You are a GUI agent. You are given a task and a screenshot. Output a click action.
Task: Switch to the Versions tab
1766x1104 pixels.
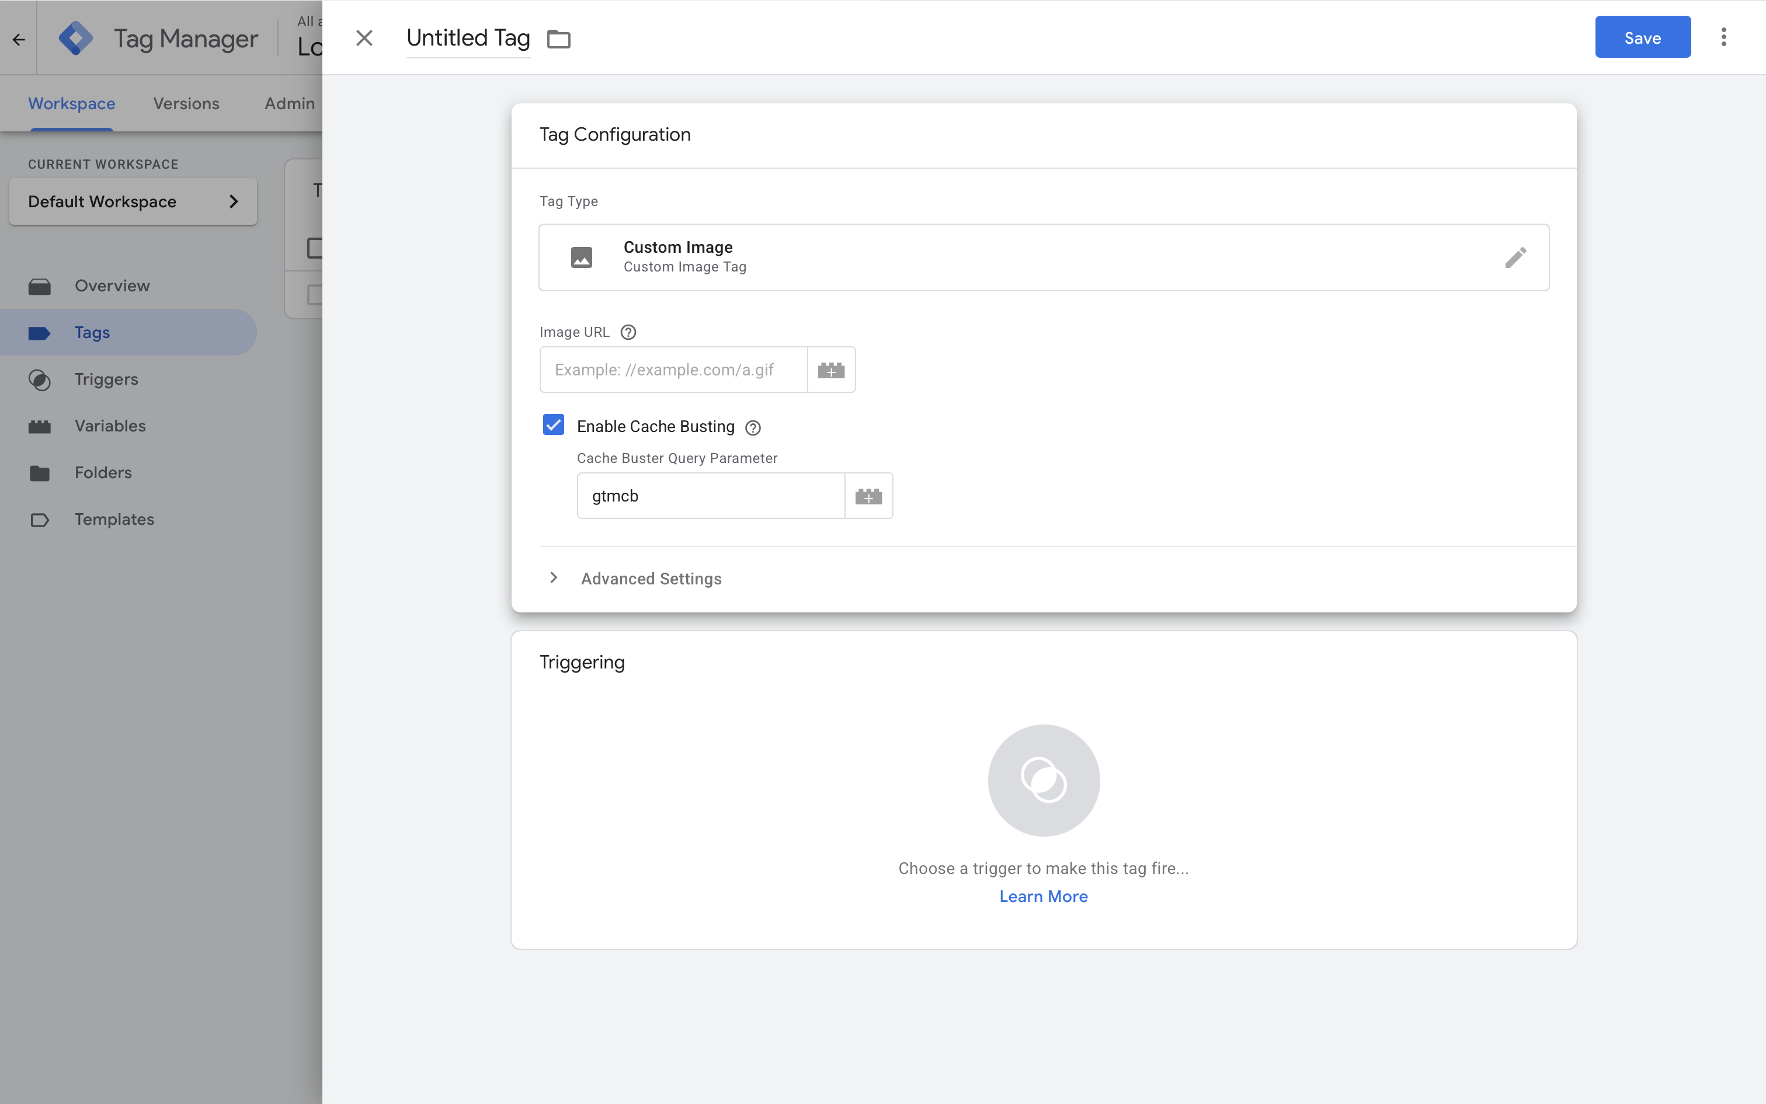point(186,104)
